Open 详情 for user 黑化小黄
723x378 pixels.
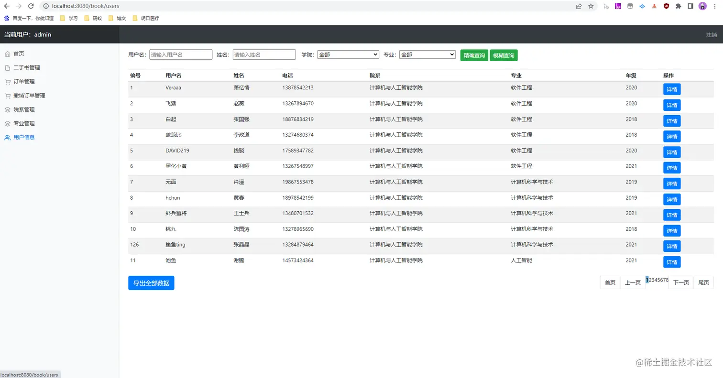(x=672, y=168)
